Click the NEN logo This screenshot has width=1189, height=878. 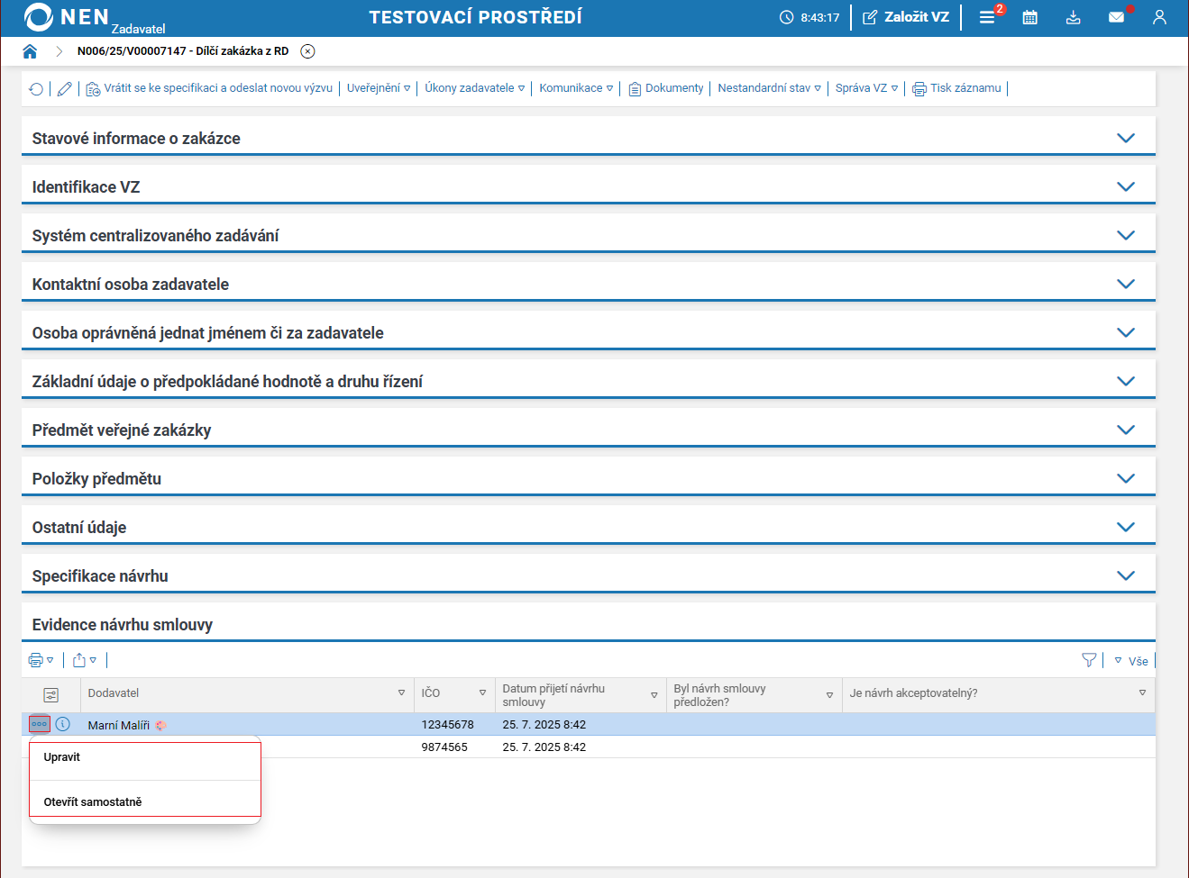click(67, 17)
